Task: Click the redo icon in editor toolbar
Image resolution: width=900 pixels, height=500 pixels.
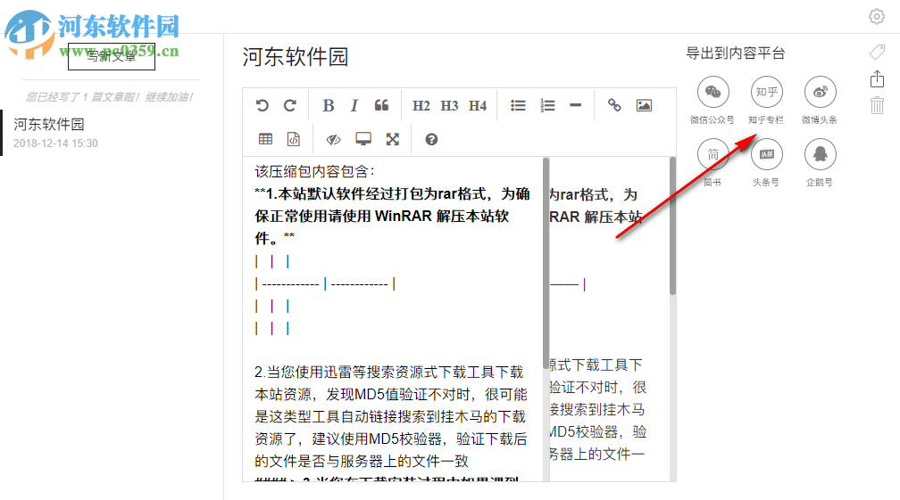Action: [x=290, y=105]
